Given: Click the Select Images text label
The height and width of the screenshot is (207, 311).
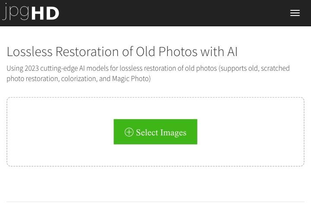Looking at the screenshot, I should 161,132.
